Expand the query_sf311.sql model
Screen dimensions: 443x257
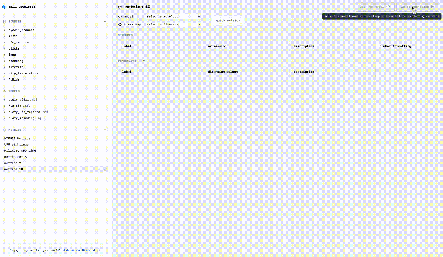click(4, 100)
